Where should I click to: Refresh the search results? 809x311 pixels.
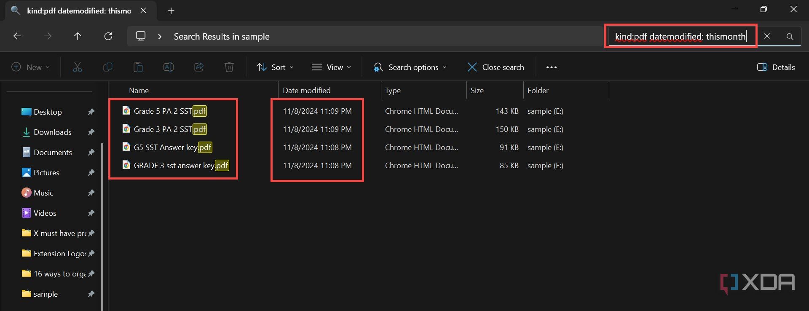coord(108,36)
